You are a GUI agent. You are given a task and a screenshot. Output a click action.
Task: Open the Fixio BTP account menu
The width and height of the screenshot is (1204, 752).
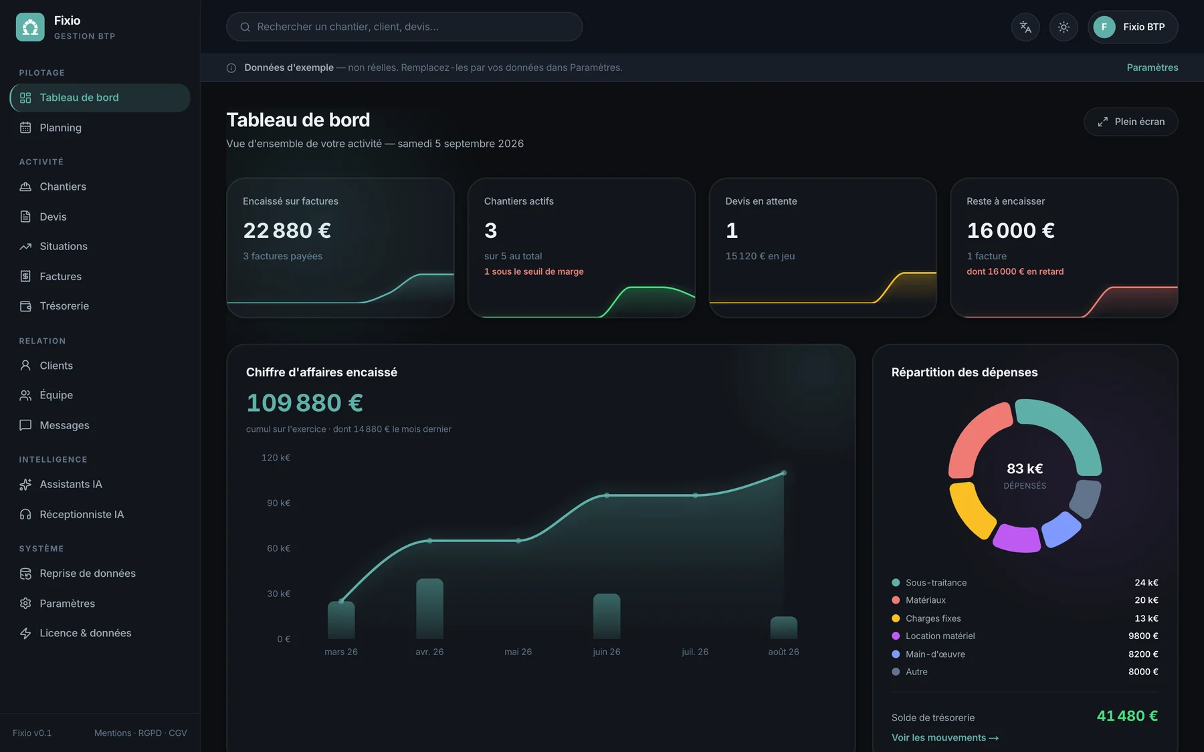pos(1132,27)
